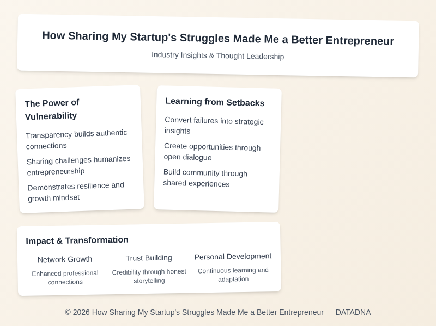Viewport: 436px width, 335px height.
Task: Click the main article title heading
Action: coord(218,39)
